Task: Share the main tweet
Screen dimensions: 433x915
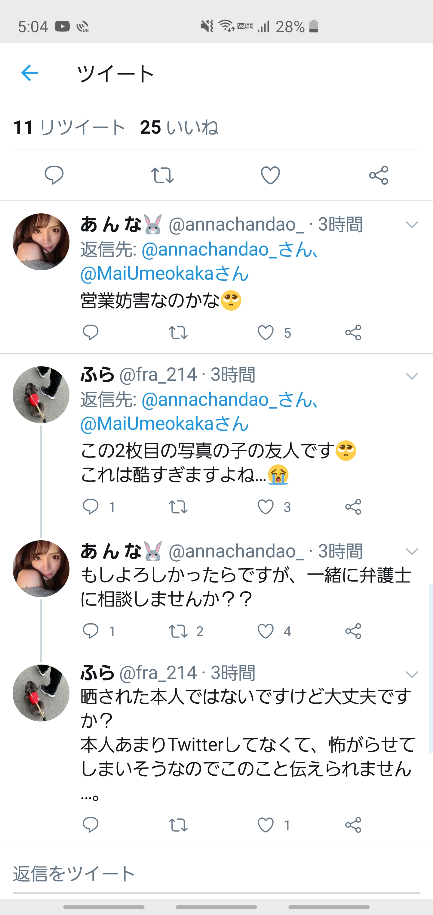Action: (379, 175)
